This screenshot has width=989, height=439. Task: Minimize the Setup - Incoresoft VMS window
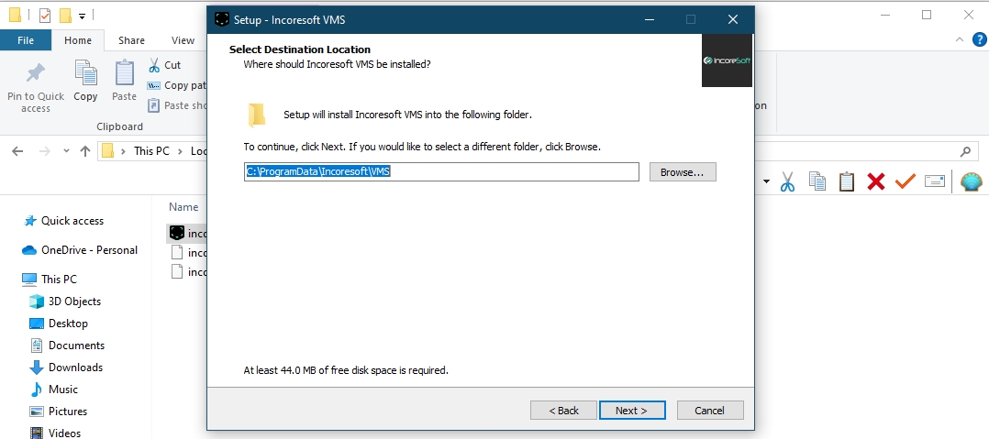pyautogui.click(x=650, y=19)
